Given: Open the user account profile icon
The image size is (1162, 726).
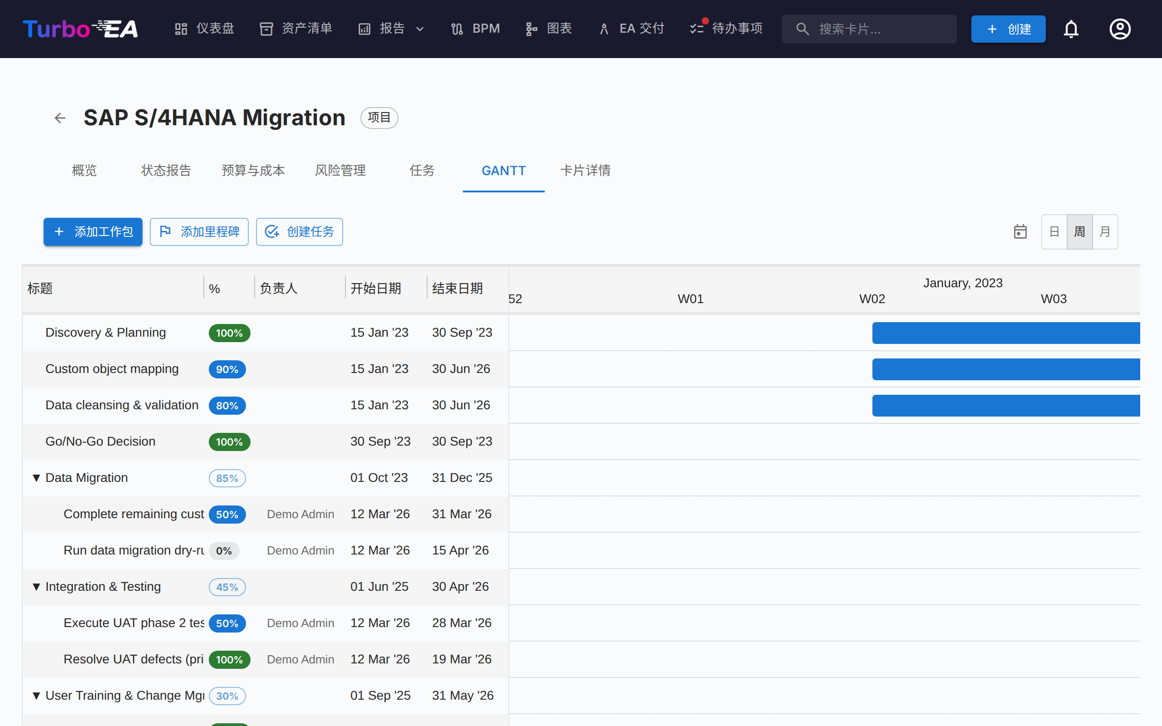Looking at the screenshot, I should 1120,29.
